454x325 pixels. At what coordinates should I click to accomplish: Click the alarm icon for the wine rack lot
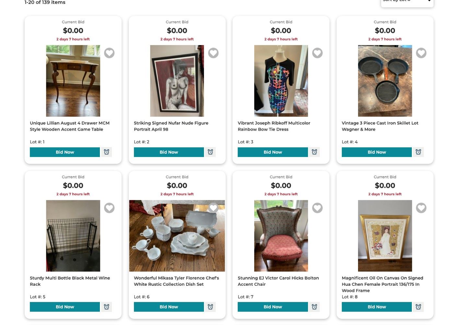[x=107, y=307]
